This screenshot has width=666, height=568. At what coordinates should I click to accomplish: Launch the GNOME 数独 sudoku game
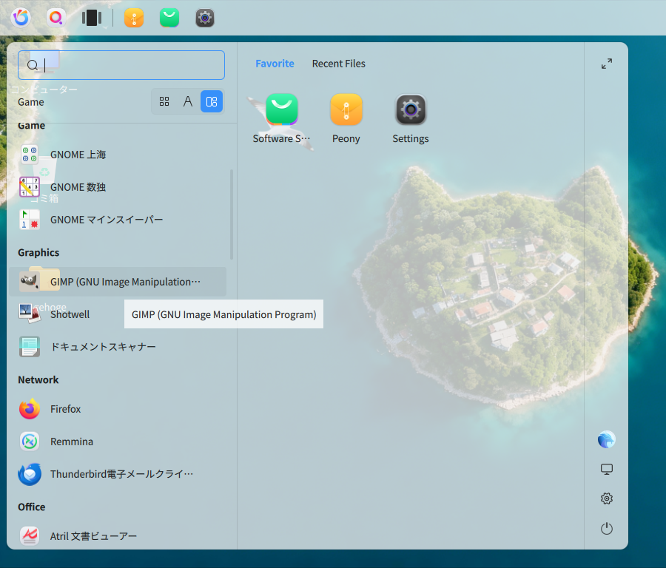(x=118, y=187)
